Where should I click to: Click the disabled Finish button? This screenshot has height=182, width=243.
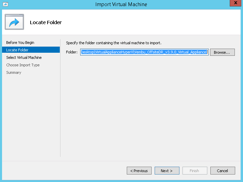click(195, 171)
